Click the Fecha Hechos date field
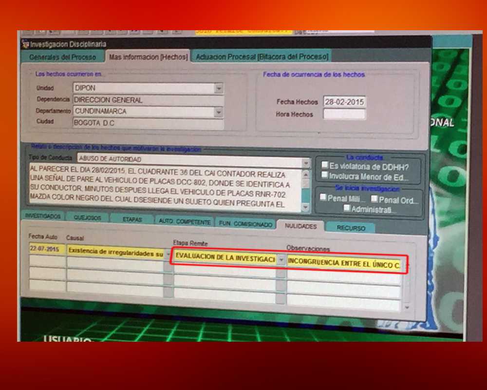 (x=344, y=102)
